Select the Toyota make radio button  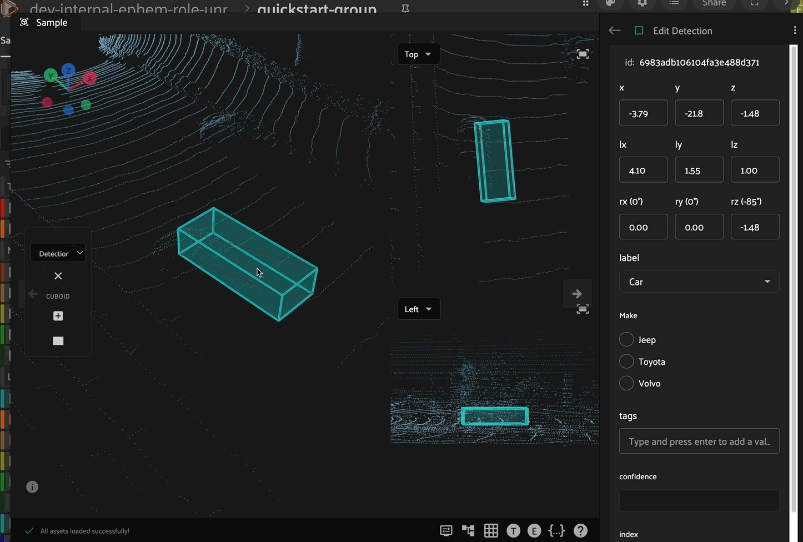click(x=626, y=362)
